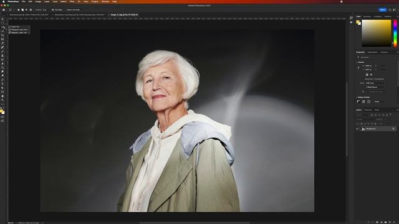Screen dimensions: 399x224
Task: Select the Clone Stamp tool
Action: [x=2, y=55]
